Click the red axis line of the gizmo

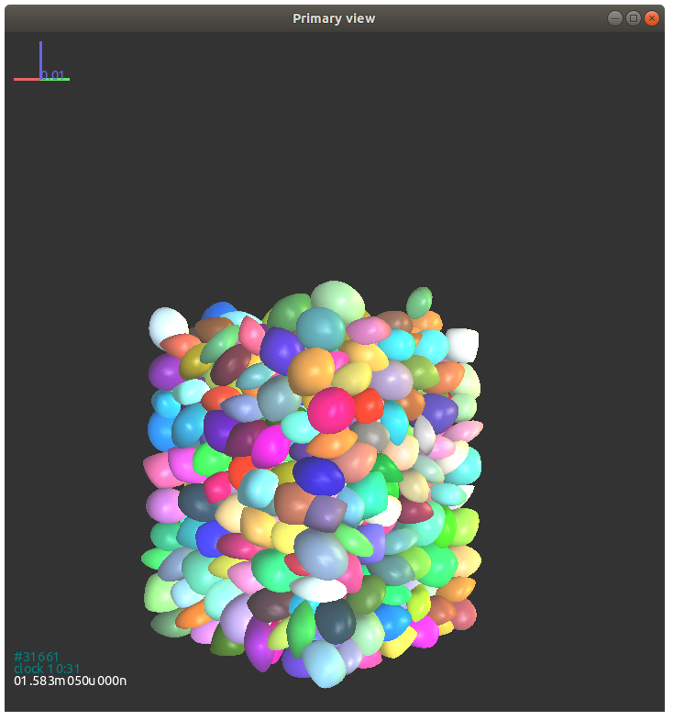26,80
